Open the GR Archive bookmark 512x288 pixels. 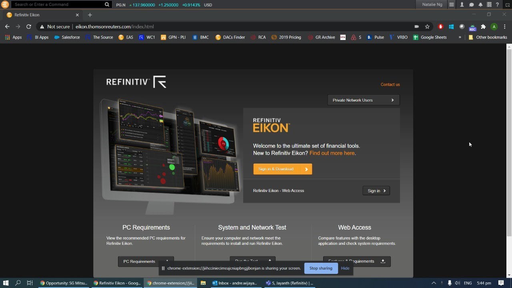point(321,37)
